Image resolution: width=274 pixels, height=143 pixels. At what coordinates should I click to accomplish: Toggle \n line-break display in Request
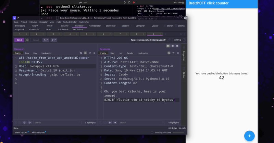pyautogui.click(x=90, y=53)
